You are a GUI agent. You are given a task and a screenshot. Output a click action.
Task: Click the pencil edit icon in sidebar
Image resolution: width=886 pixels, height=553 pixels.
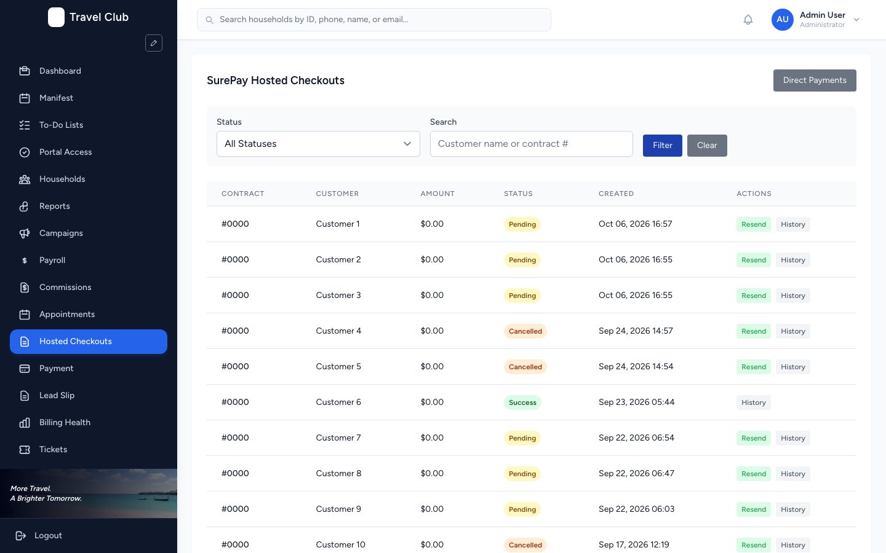pyautogui.click(x=154, y=43)
